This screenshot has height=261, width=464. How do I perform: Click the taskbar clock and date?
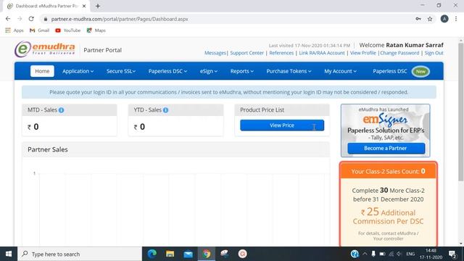pos(431,254)
